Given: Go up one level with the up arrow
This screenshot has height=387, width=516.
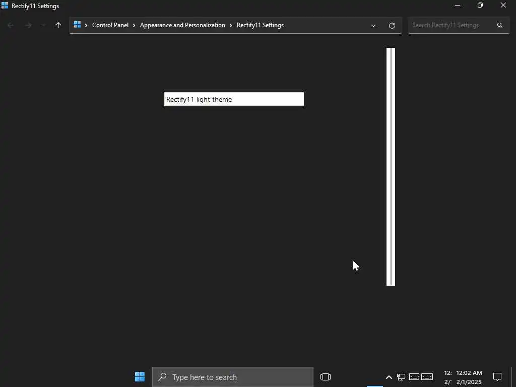Looking at the screenshot, I should pyautogui.click(x=58, y=25).
